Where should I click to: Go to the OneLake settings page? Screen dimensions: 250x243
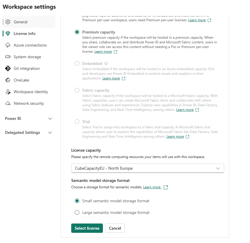(22, 80)
